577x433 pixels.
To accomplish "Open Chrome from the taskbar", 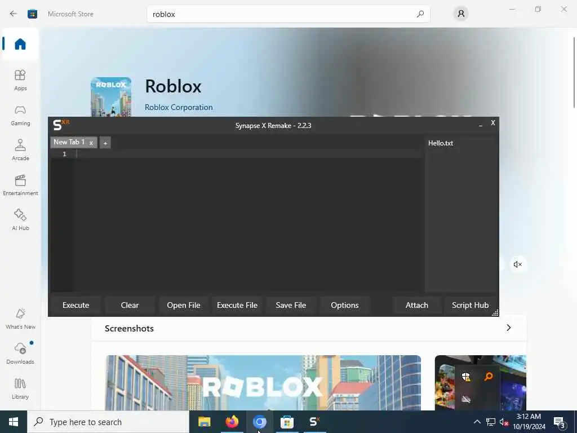I will pyautogui.click(x=259, y=422).
